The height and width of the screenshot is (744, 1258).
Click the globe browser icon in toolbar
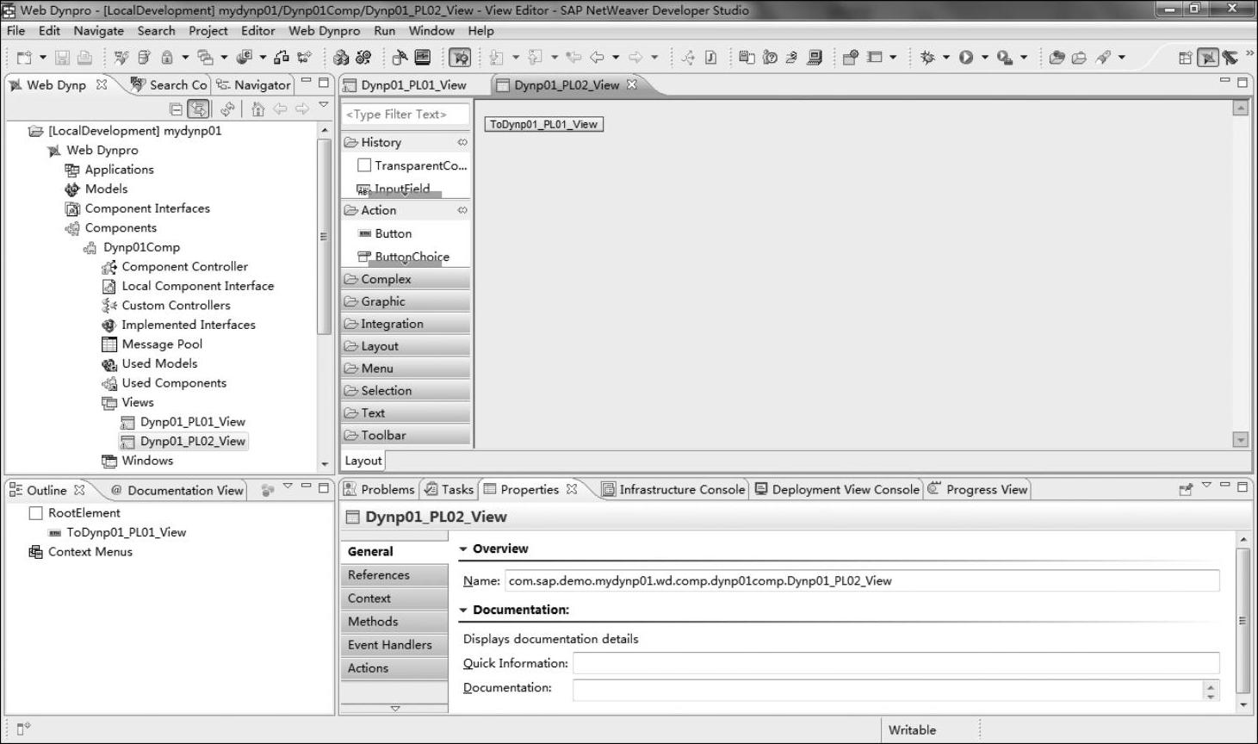coord(244,58)
